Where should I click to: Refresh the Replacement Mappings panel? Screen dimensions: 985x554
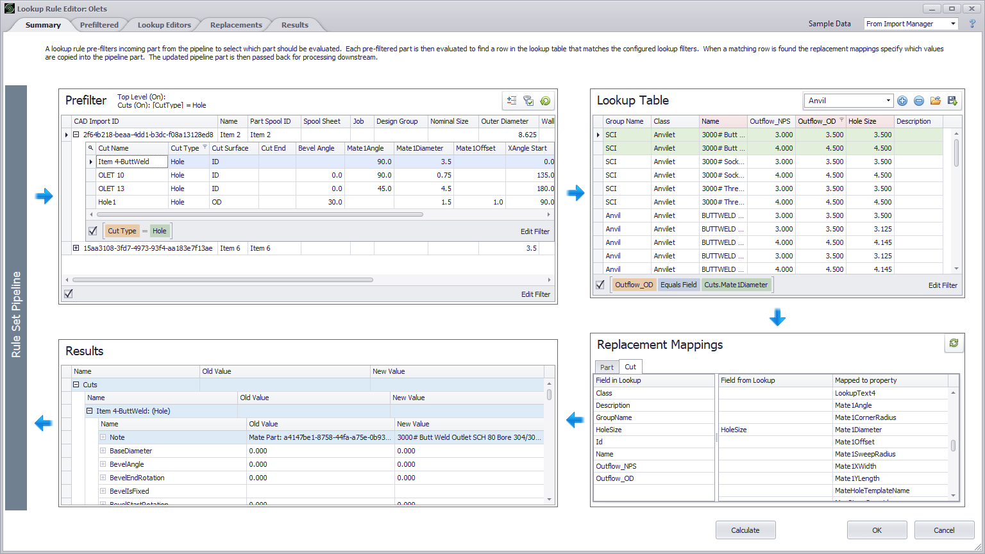pyautogui.click(x=954, y=343)
